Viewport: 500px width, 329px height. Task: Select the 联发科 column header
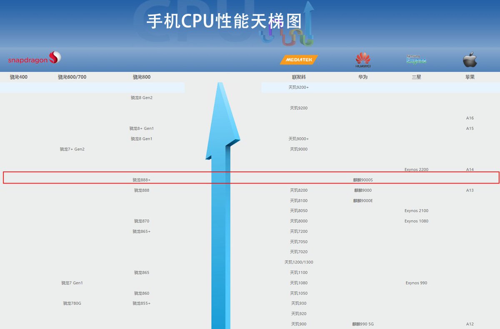[x=299, y=77]
